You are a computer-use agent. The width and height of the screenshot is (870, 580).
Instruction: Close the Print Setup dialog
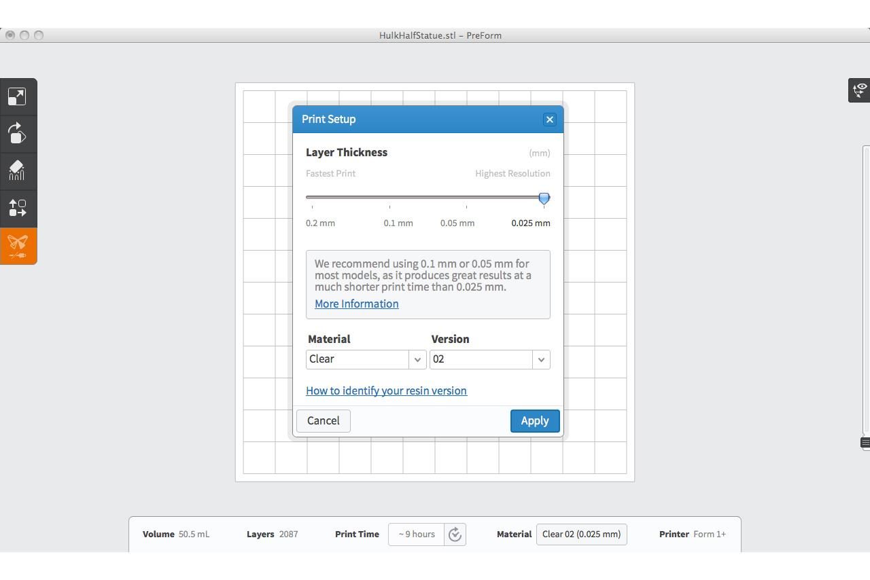(550, 120)
